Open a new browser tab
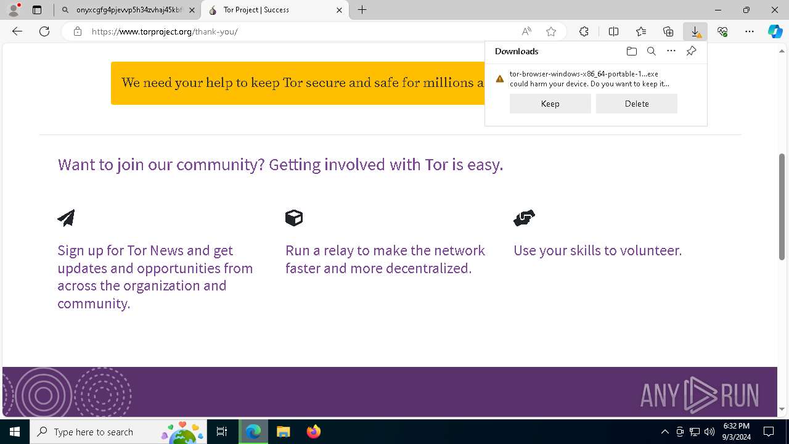 [362, 10]
